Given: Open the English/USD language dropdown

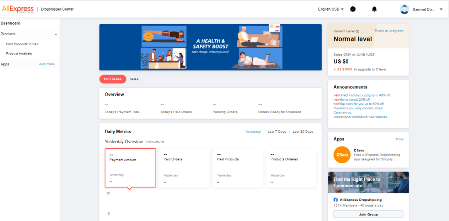Looking at the screenshot, I should pos(331,9).
